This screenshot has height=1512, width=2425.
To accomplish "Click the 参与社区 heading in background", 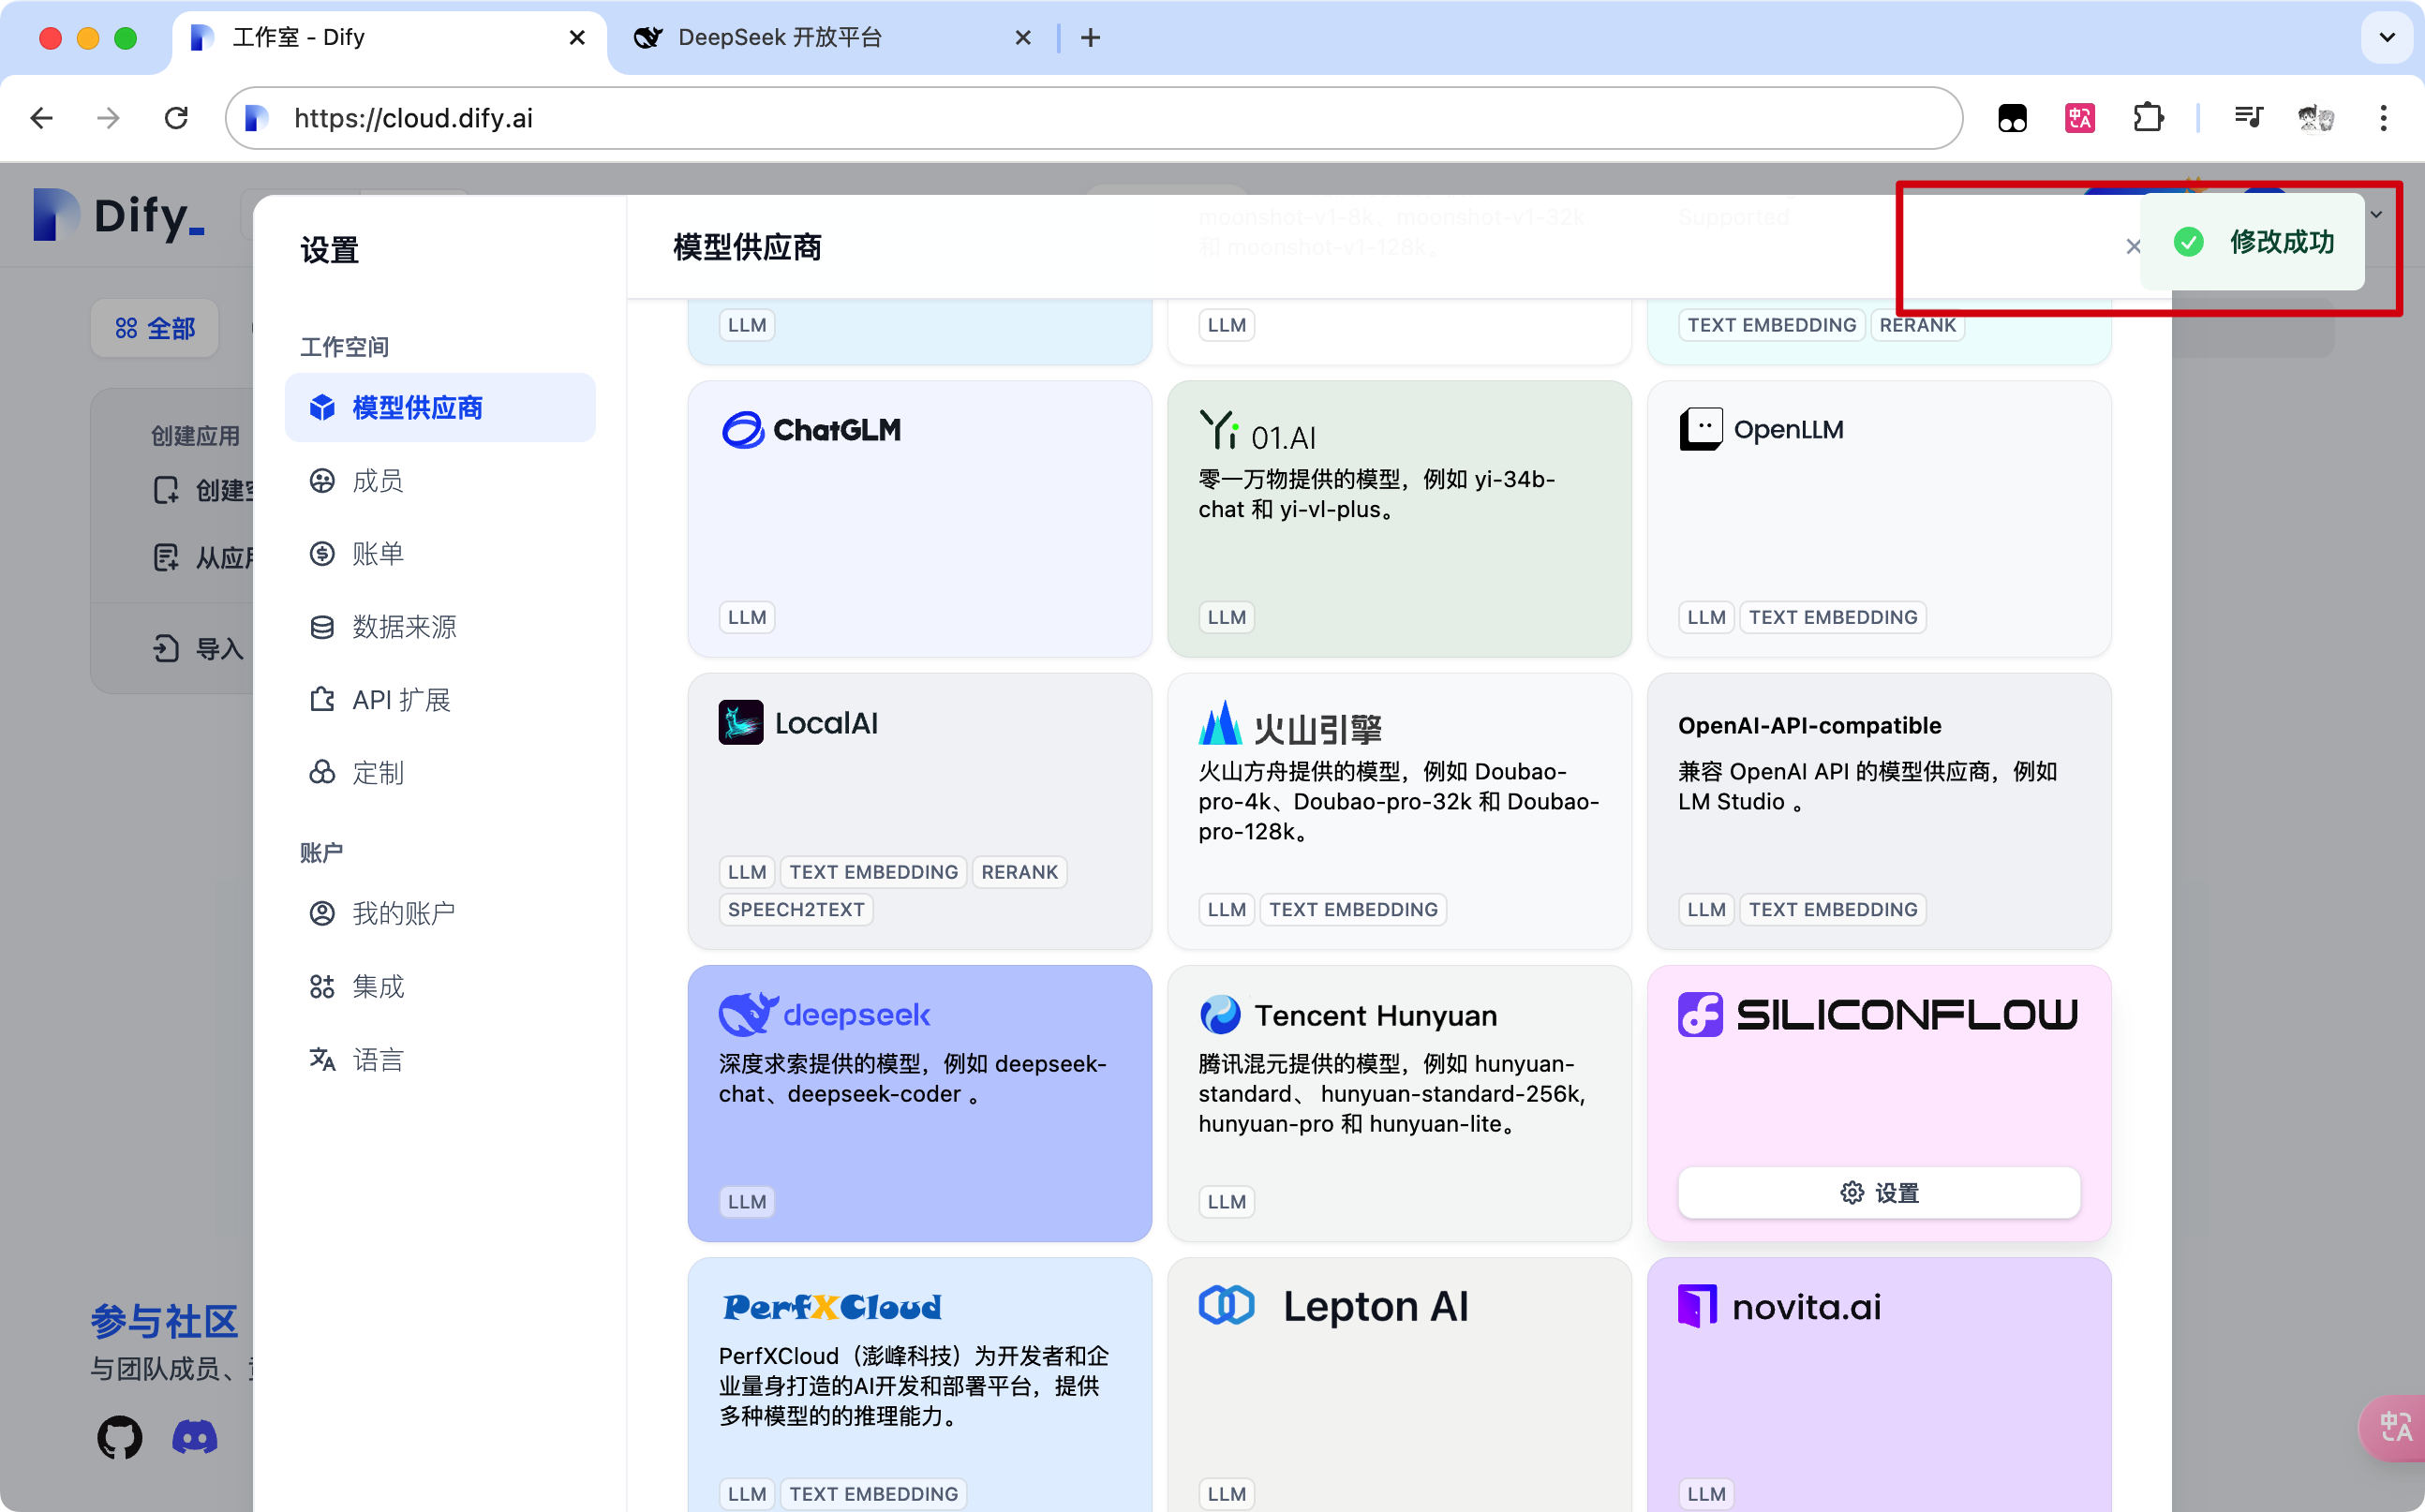I will [x=164, y=1321].
